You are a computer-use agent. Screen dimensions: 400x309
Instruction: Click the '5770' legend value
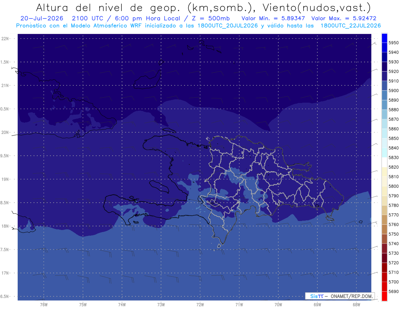point(394,215)
